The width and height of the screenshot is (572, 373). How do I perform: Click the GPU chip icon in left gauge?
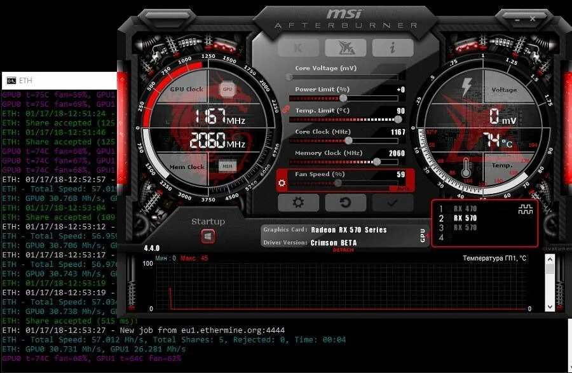228,90
